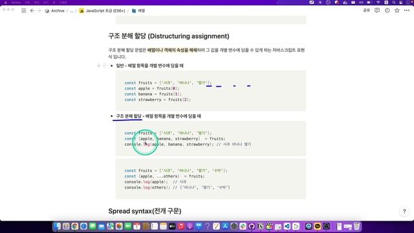The image size is (414, 233).
Task: Open Notion from the Dock
Action: point(261,227)
